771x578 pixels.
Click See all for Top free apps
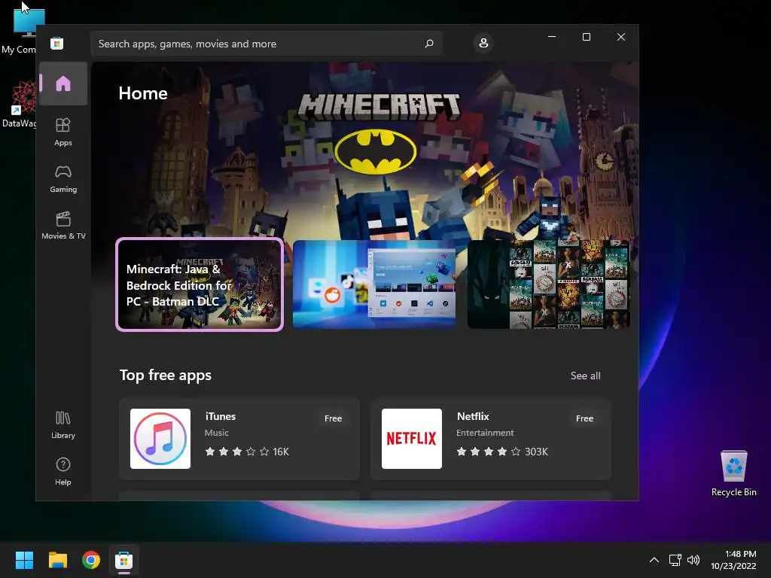coord(585,376)
